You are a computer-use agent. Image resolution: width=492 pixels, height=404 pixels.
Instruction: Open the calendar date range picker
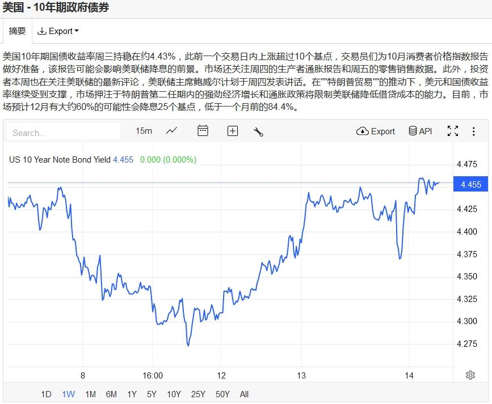click(203, 131)
